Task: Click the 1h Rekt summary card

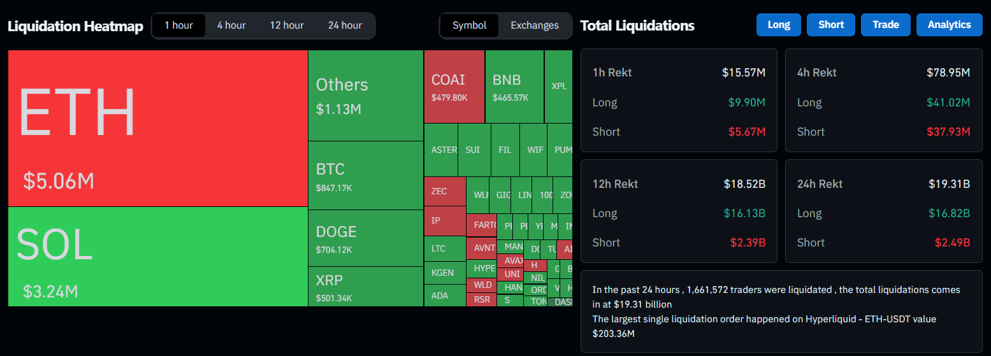Action: click(x=679, y=101)
